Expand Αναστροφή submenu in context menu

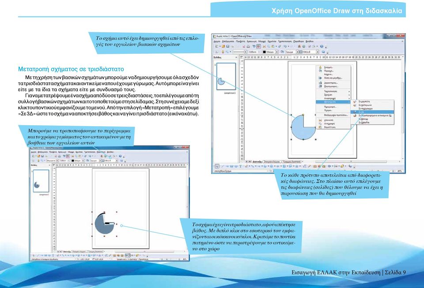[x=333, y=98]
